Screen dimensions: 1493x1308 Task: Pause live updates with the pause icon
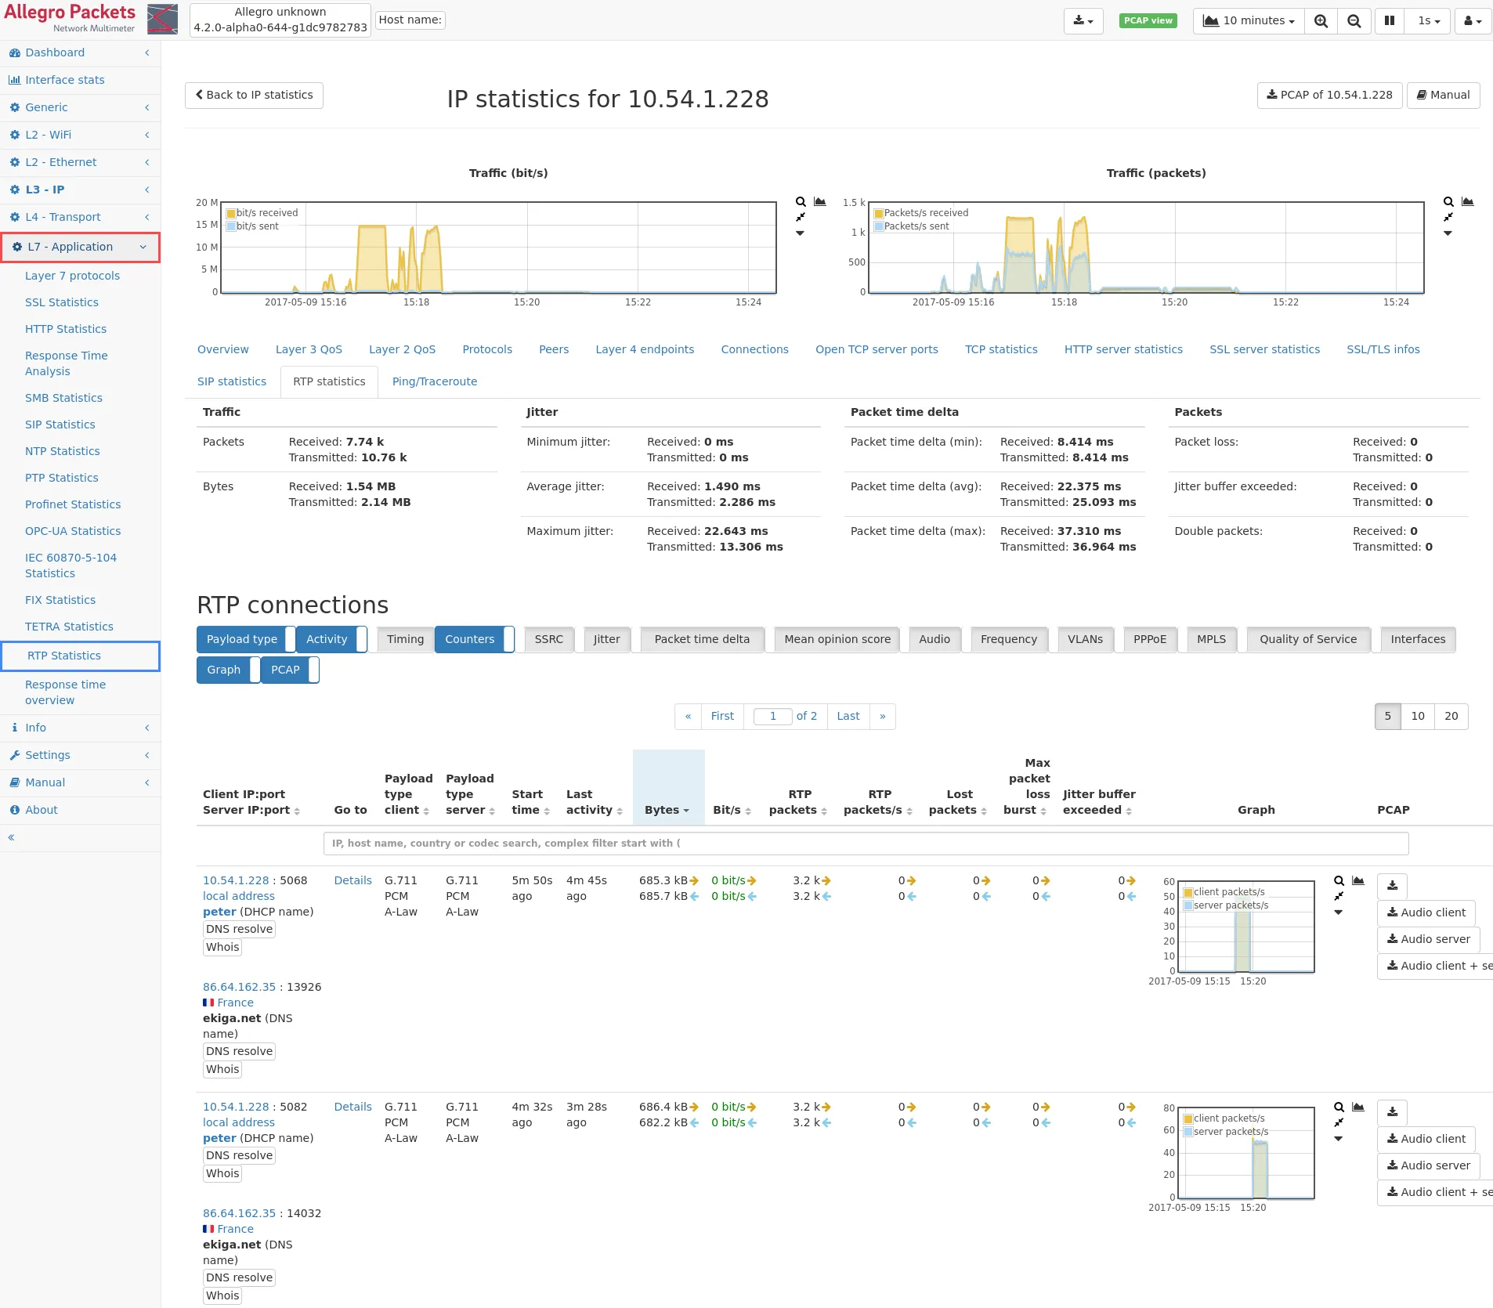tap(1389, 21)
